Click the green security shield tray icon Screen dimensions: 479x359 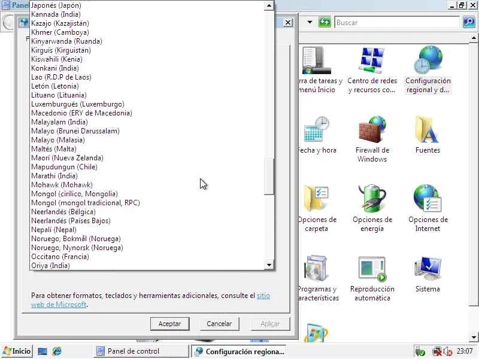[x=420, y=352]
